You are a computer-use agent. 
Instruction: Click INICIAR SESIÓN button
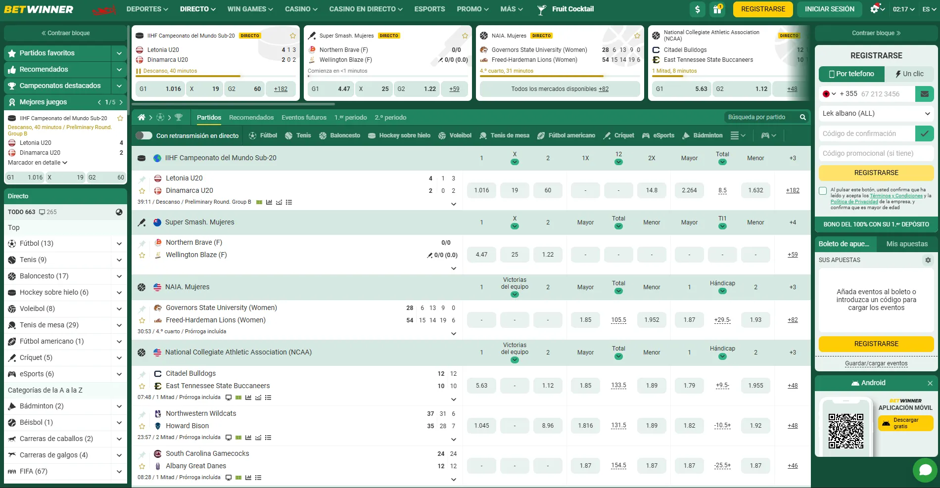829,9
